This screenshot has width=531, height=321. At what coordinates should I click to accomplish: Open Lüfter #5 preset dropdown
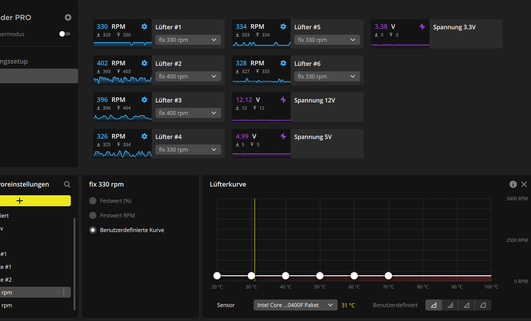pyautogui.click(x=327, y=40)
